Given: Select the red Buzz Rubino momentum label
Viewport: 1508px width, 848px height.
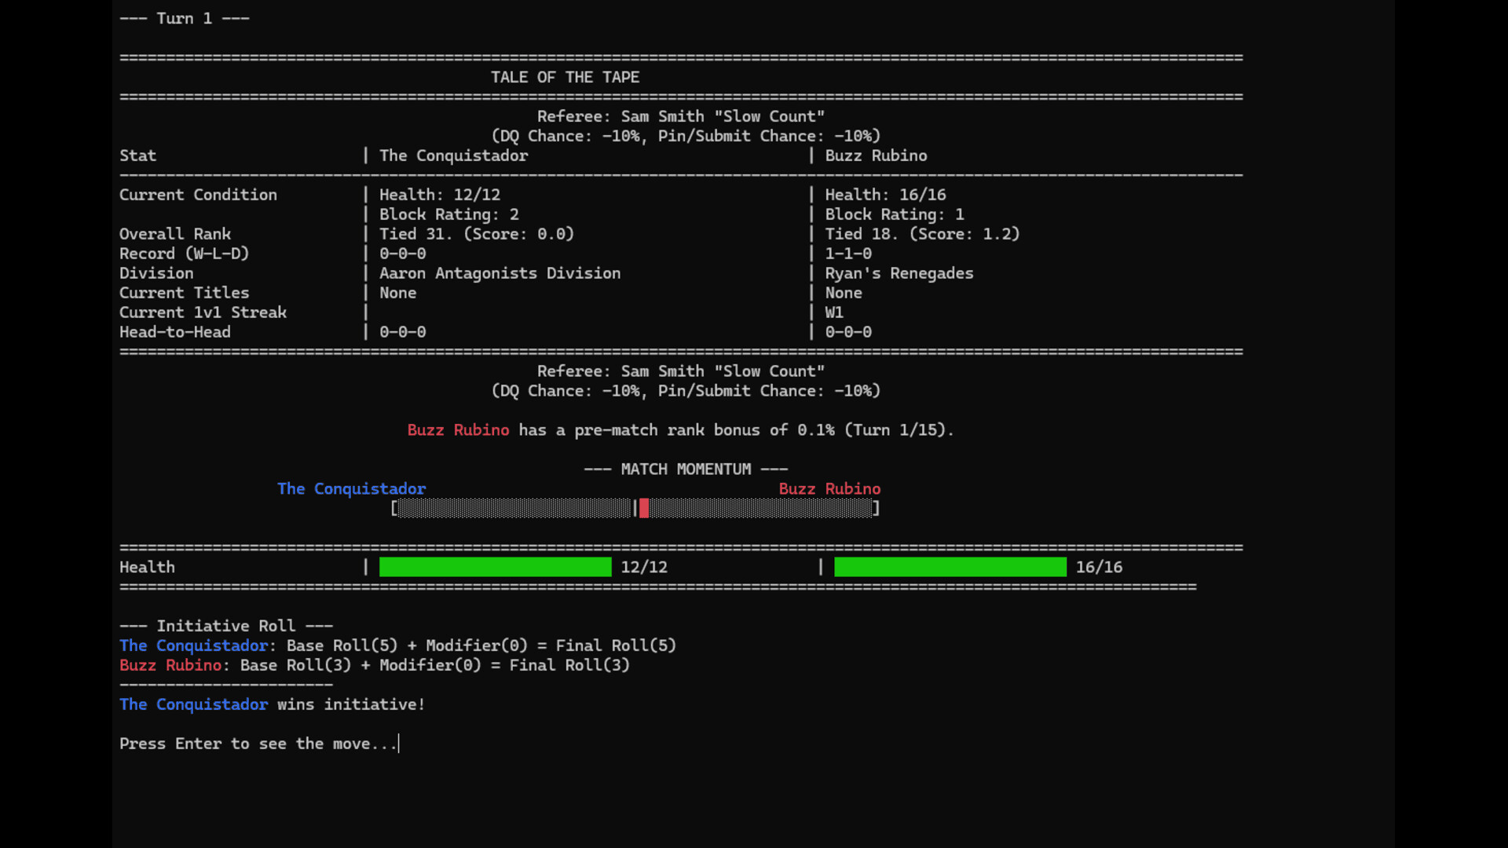Looking at the screenshot, I should tap(829, 488).
